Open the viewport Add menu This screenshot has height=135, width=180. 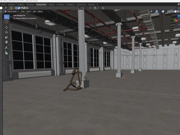(x=34, y=12)
